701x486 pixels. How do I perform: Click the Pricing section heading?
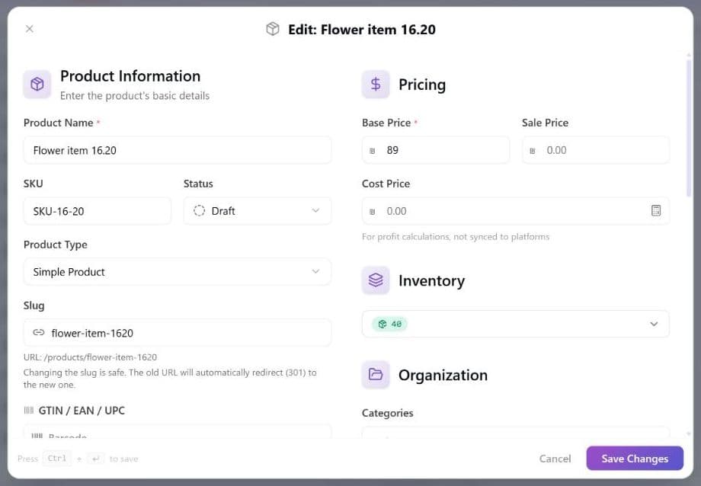pyautogui.click(x=422, y=84)
